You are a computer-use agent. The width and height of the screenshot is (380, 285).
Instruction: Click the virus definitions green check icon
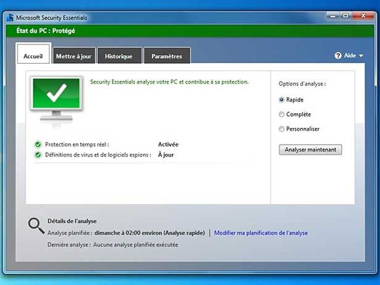(x=38, y=155)
